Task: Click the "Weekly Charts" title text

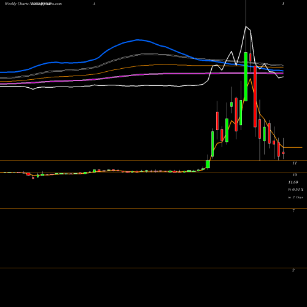Action: coord(17,4)
